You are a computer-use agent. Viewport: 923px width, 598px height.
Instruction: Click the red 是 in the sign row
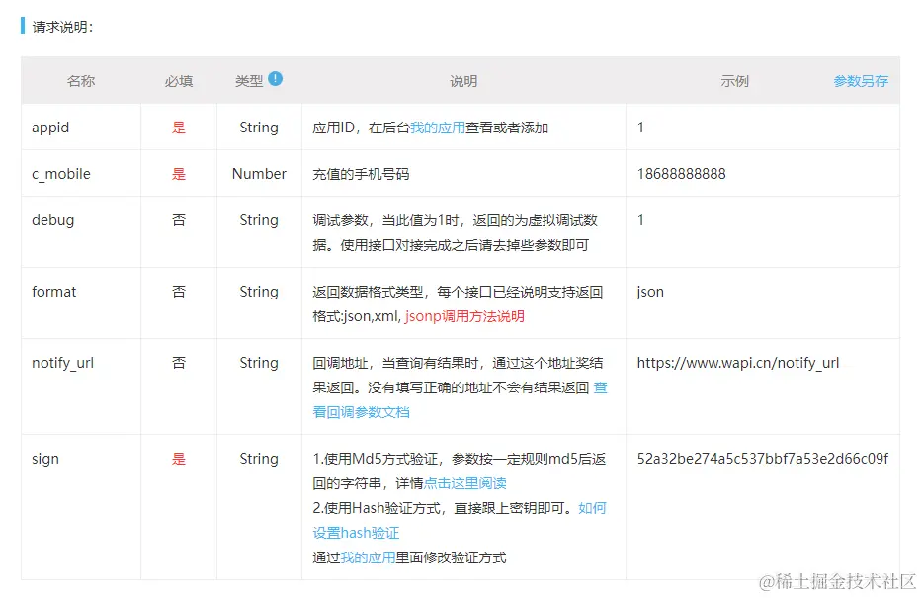coord(178,459)
